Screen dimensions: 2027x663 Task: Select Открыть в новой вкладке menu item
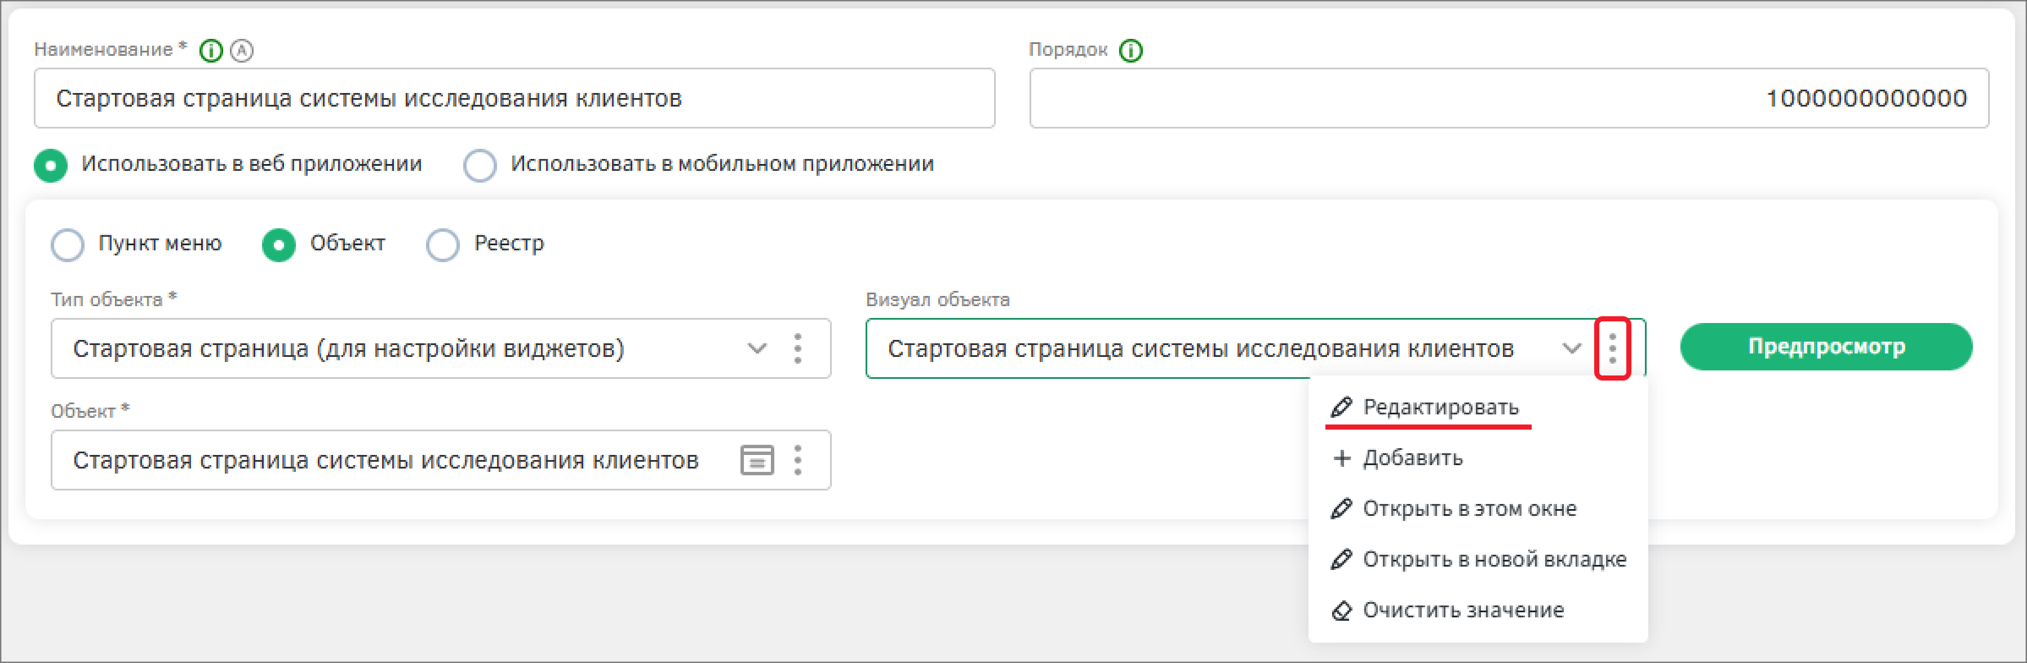pyautogui.click(x=1494, y=560)
